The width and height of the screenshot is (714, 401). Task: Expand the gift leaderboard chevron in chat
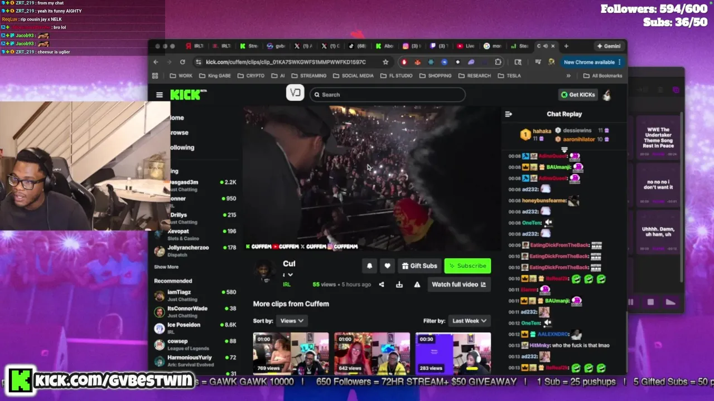[x=564, y=149]
